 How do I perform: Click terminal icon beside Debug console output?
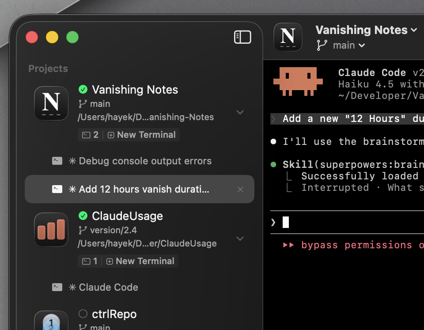point(57,161)
